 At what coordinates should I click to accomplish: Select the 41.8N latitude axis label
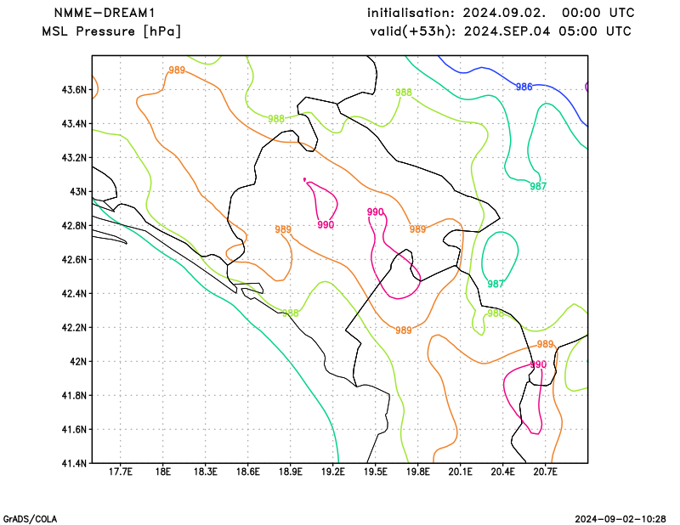tap(74, 395)
